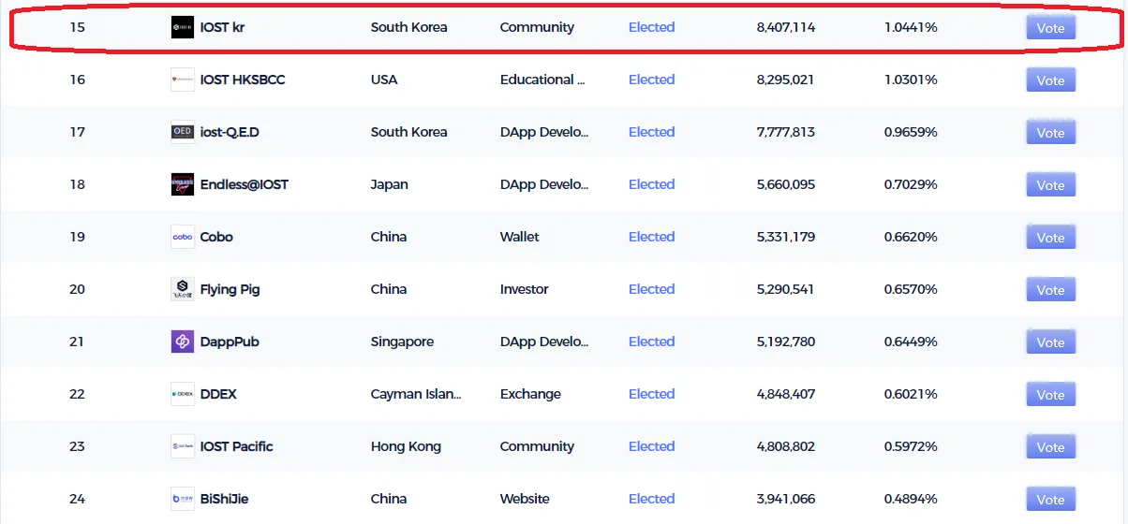Vote for DappPub
Screen dimensions: 1128x524
[x=1050, y=342]
